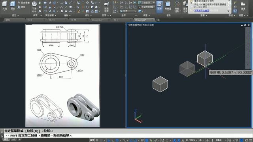253x142 pixels.
Task: Select the leftmost 3D cube in viewport
Action: click(x=160, y=84)
